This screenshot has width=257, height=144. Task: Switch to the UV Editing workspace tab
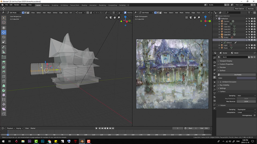pos(64,5)
